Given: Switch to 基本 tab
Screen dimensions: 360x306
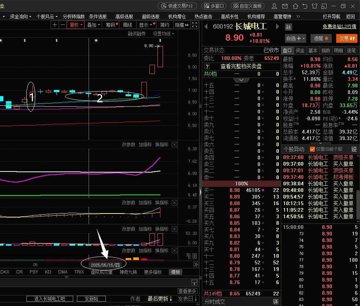Looking at the screenshot, I should tap(313, 50).
